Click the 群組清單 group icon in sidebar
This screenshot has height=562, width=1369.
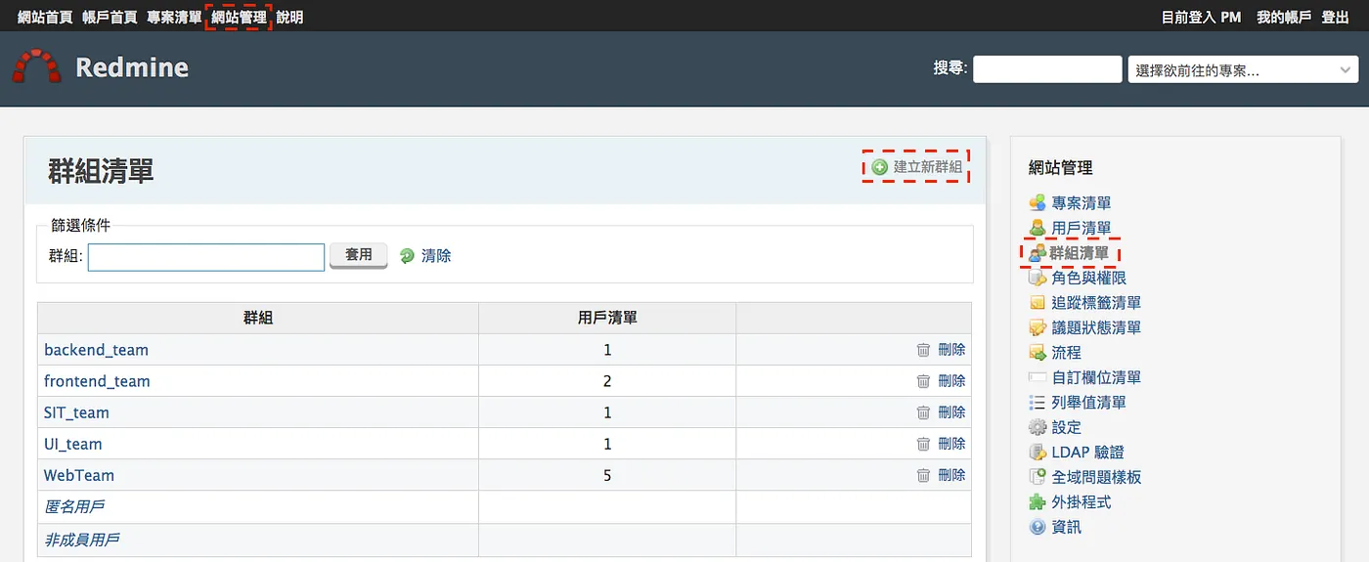[1038, 253]
